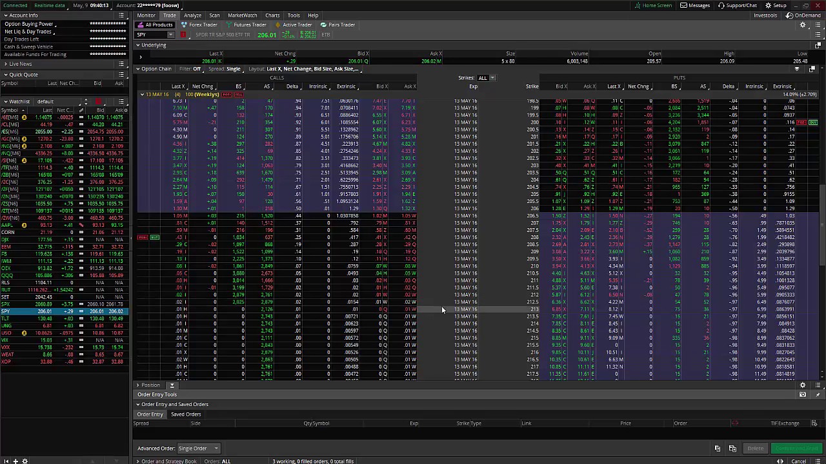Click the Confirm and Send button
826x464 pixels.
(x=796, y=449)
